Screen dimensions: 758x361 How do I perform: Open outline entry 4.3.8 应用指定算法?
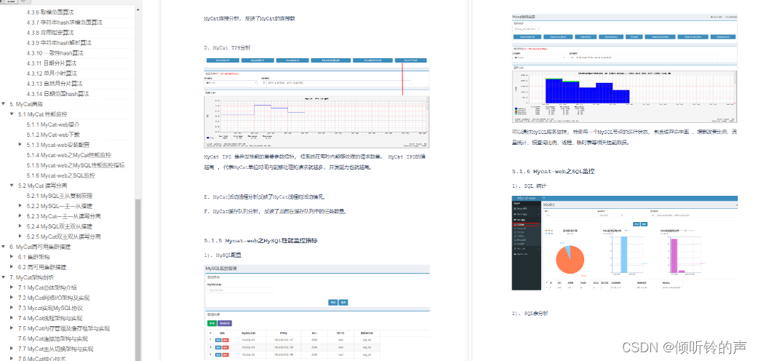tap(50, 33)
